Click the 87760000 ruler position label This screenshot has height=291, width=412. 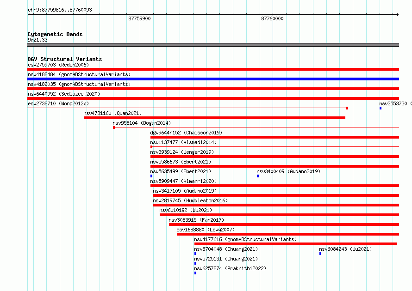pos(272,18)
